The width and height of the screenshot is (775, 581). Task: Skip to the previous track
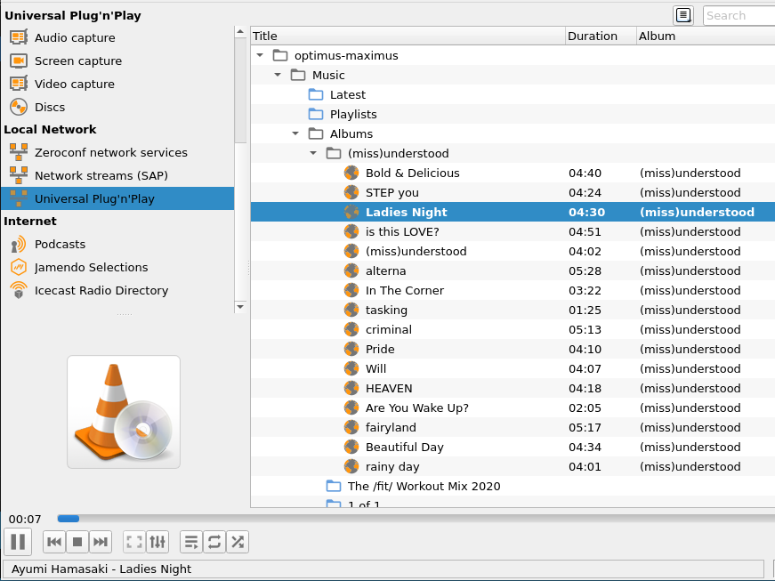[54, 541]
